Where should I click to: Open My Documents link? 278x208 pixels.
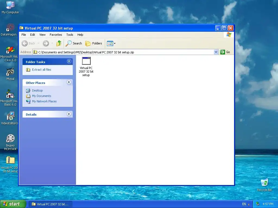[42, 96]
